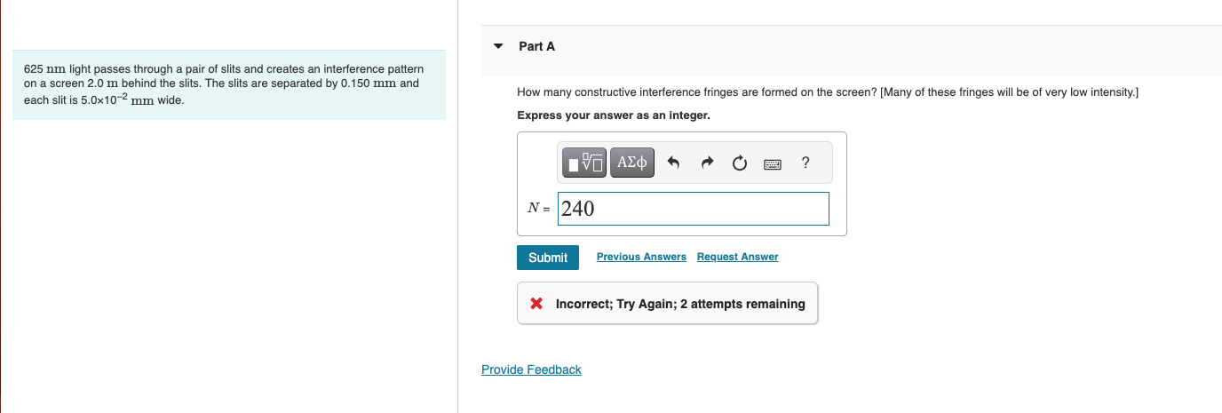The height and width of the screenshot is (413, 1222).
Task: Open the Provide Feedback link
Action: (x=531, y=369)
